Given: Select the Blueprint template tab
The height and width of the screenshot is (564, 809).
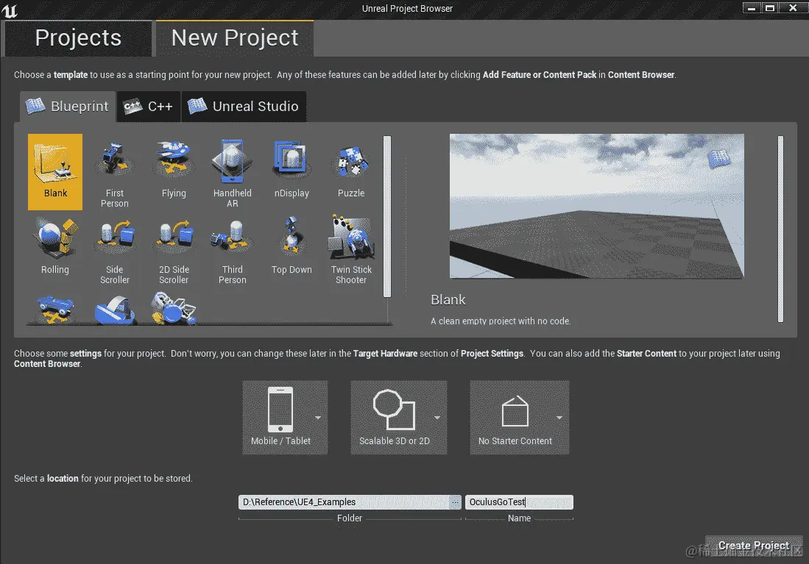Looking at the screenshot, I should (68, 107).
